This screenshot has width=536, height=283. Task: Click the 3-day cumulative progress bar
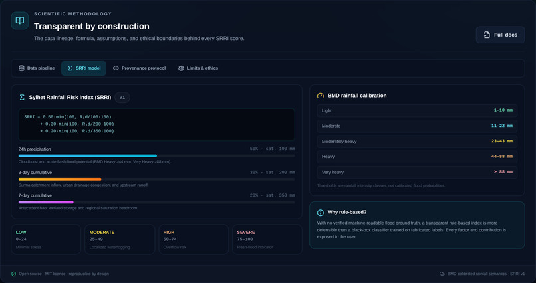156,179
